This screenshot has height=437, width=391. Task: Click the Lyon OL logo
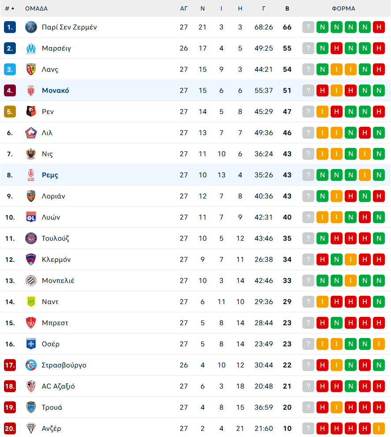(31, 217)
